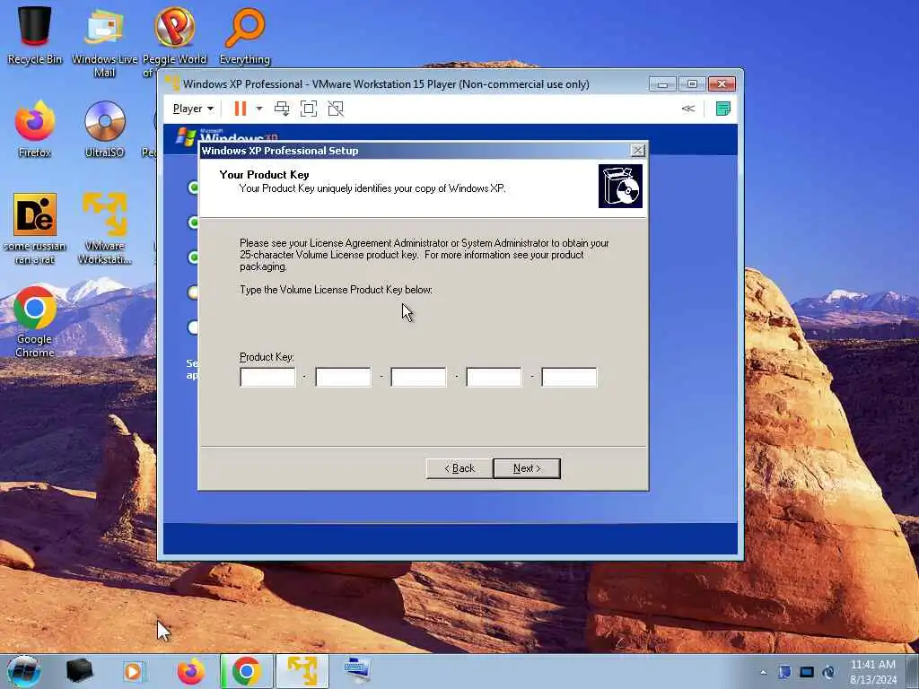Open the taskbar clock showing 11:41 AM
The image size is (919, 689).
[x=873, y=672]
